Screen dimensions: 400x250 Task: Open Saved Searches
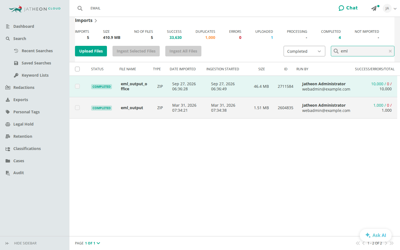(x=36, y=63)
